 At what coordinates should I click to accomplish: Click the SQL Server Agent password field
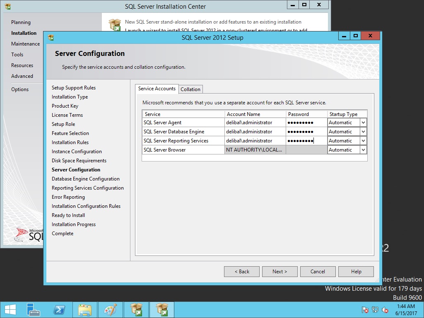pos(306,123)
